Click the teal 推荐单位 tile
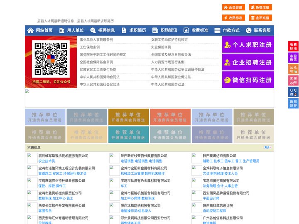Image resolution: width=299 pixels, height=224 pixels. (128, 134)
